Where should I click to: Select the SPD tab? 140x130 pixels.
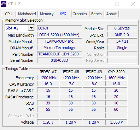tap(63, 13)
